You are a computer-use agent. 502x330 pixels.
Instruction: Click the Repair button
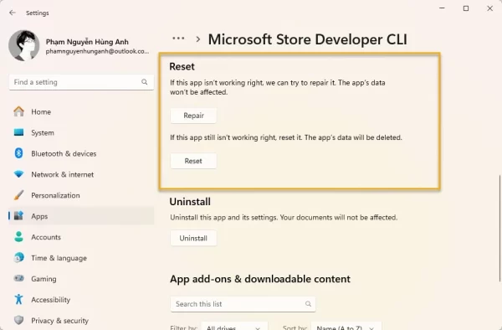(x=193, y=116)
